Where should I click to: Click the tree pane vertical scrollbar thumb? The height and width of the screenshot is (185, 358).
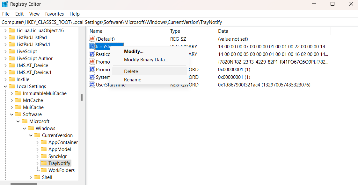82,97
